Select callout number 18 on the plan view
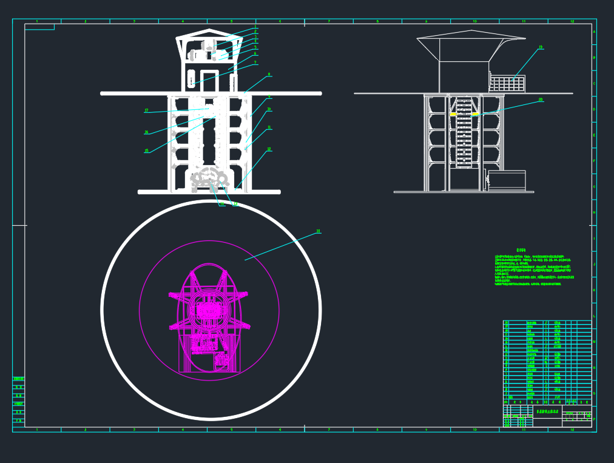614x463 pixels. pos(319,232)
